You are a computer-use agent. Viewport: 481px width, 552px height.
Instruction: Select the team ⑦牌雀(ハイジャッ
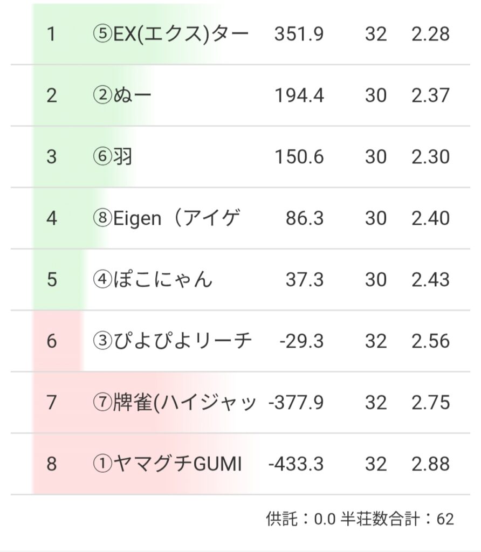(x=174, y=403)
